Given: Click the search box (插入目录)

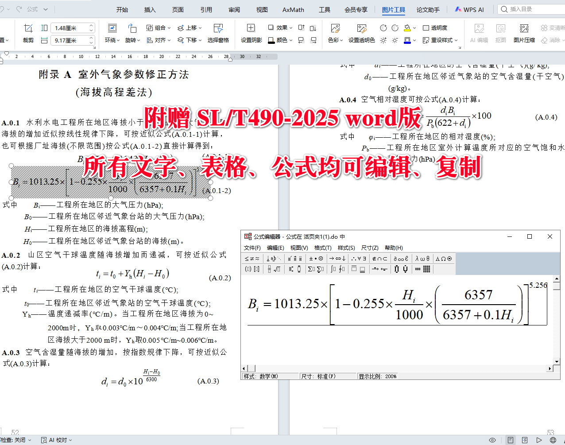Looking at the screenshot, I should point(531,9).
